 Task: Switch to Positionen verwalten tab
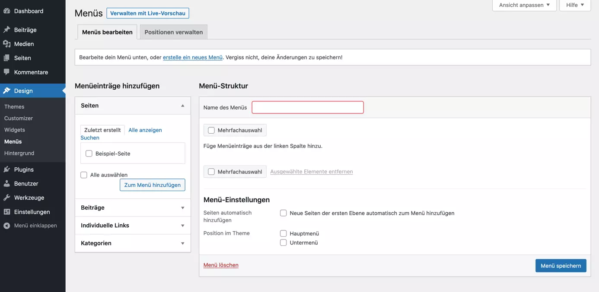pos(174,32)
